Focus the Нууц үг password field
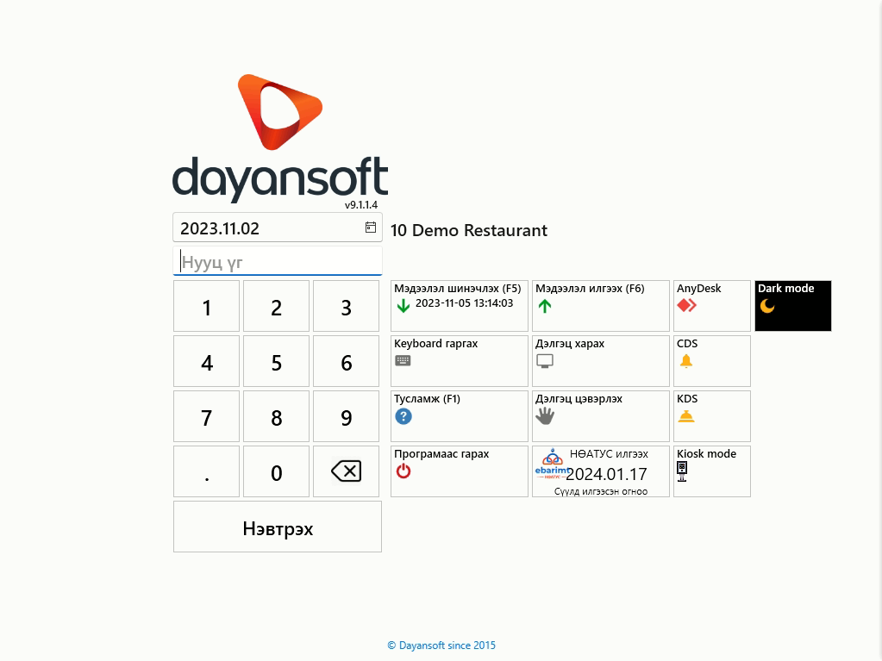The height and width of the screenshot is (661, 882). [x=278, y=261]
